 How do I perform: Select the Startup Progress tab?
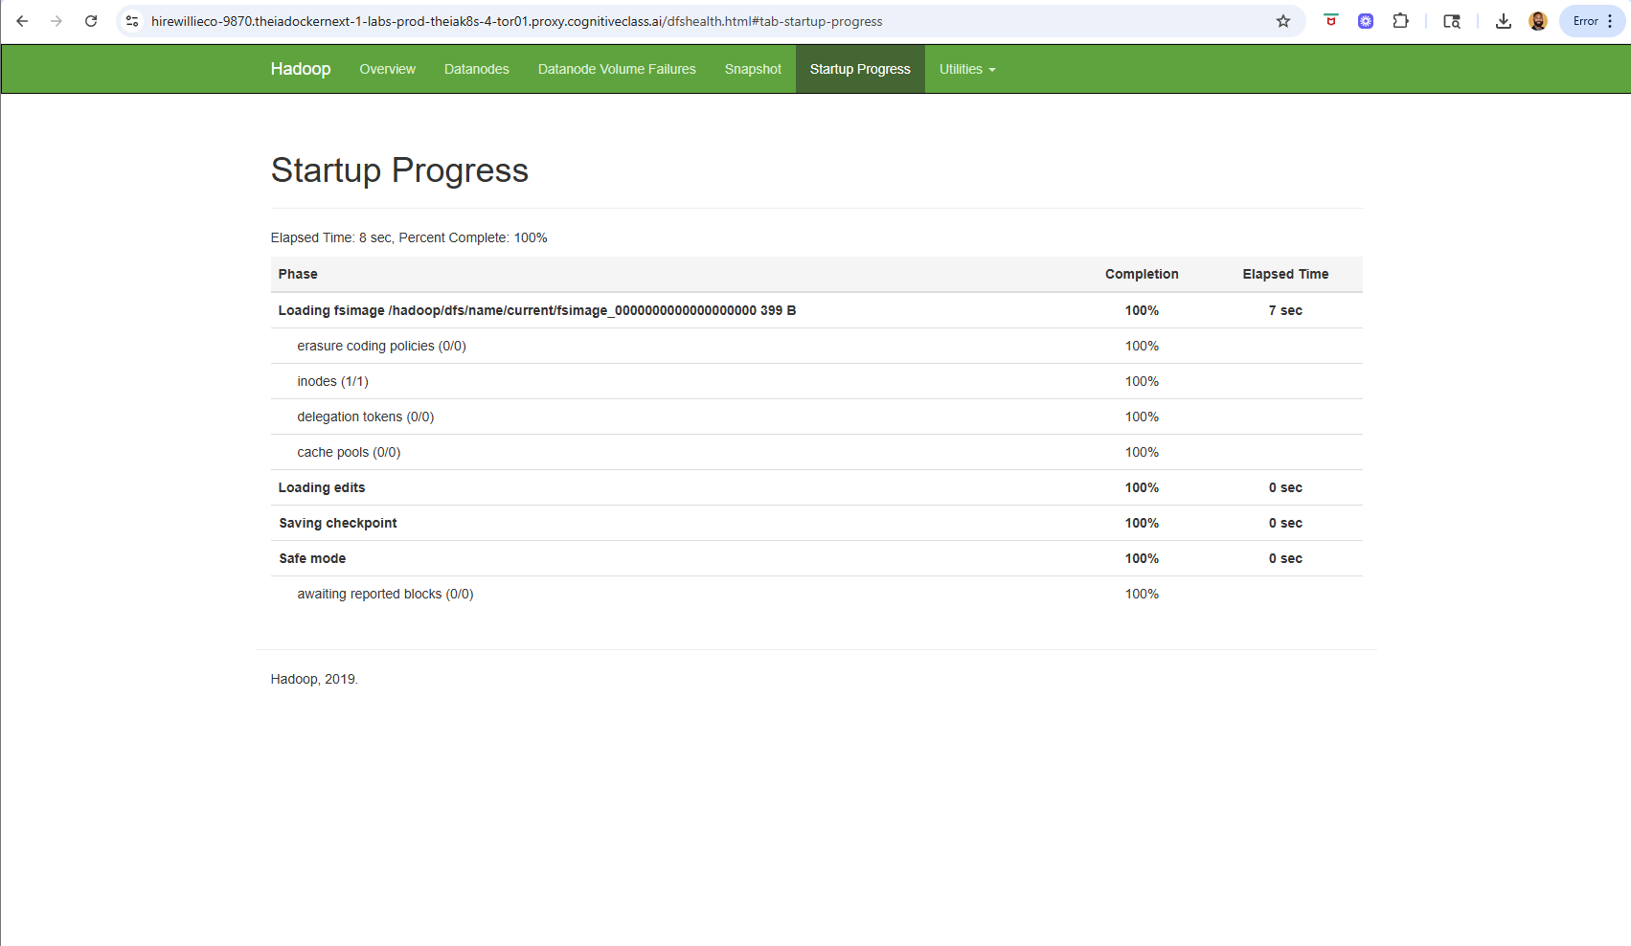pos(859,69)
